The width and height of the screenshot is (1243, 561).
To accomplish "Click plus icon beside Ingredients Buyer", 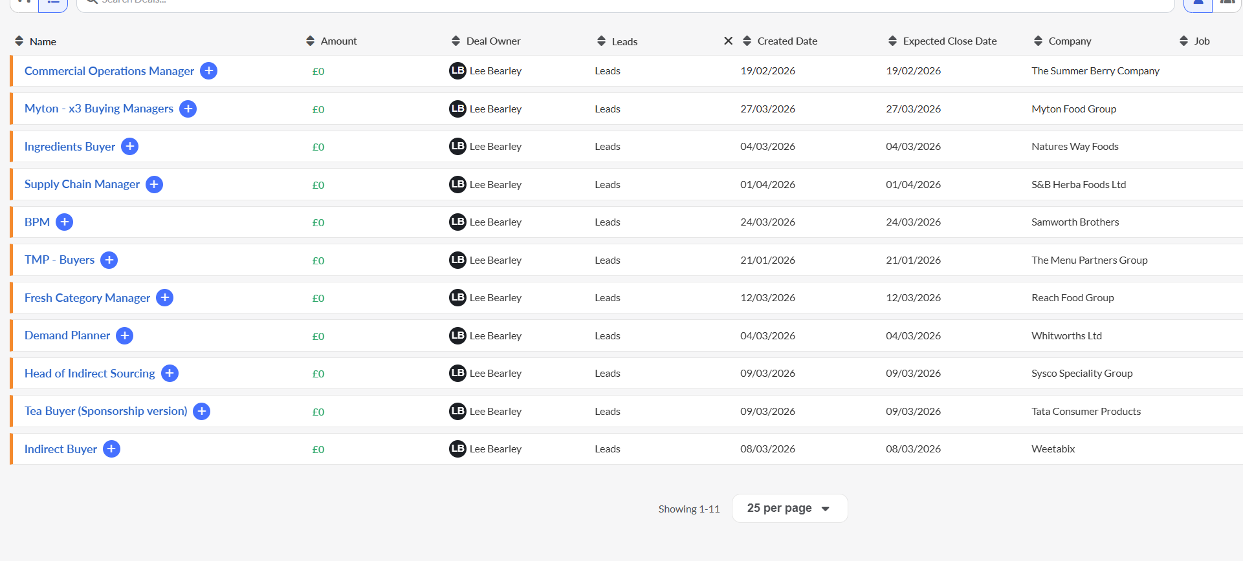I will 129,147.
